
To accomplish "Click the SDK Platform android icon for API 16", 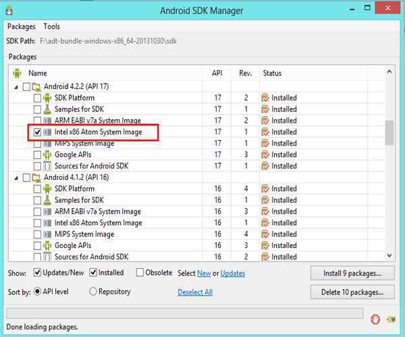I will (47, 189).
